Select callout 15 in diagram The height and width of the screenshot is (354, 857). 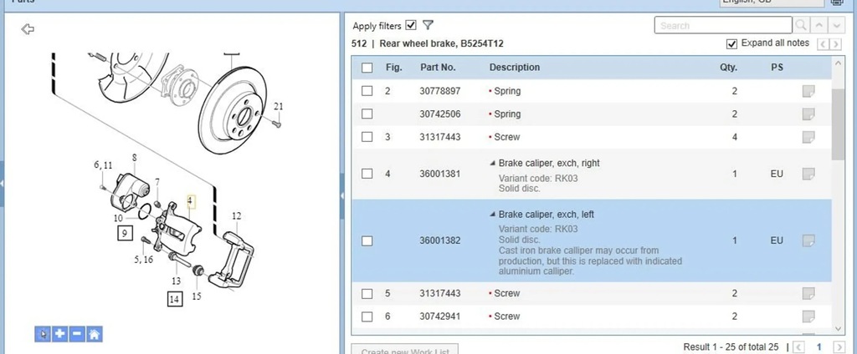pos(196,296)
